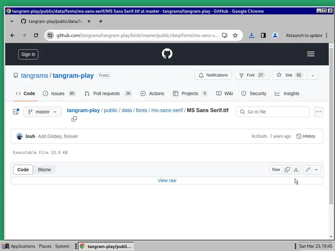
Task: Open the tab search chevron
Action: pyautogui.click(x=12, y=21)
